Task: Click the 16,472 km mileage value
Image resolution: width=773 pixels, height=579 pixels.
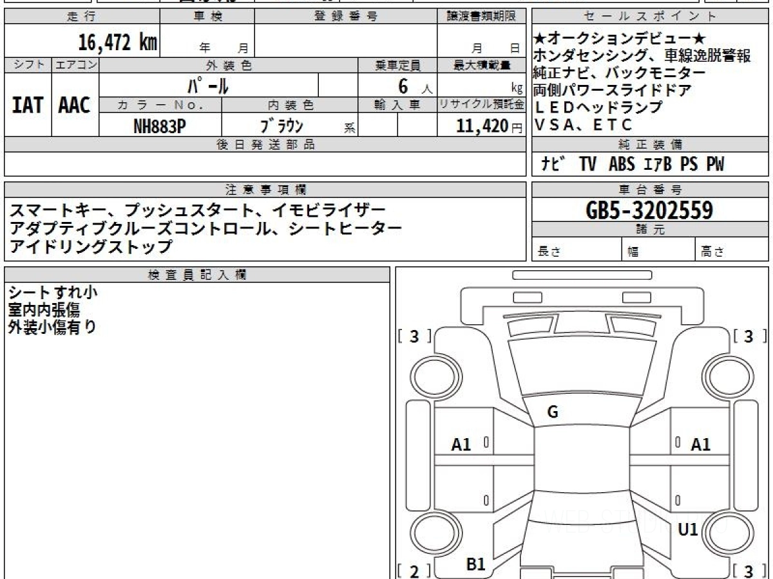Action: (117, 42)
